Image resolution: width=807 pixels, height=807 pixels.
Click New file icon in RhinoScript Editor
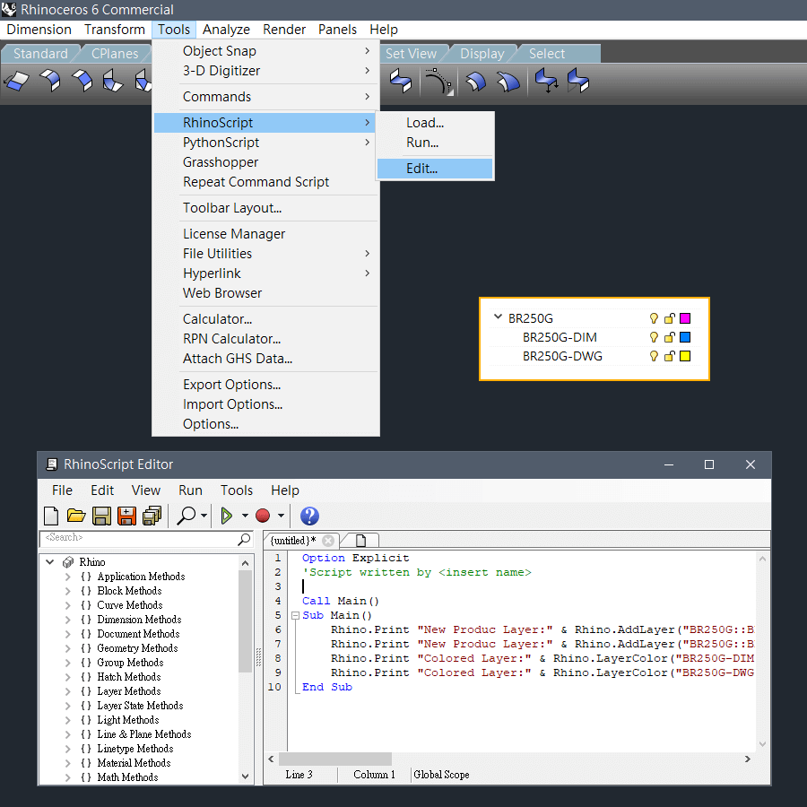point(51,516)
